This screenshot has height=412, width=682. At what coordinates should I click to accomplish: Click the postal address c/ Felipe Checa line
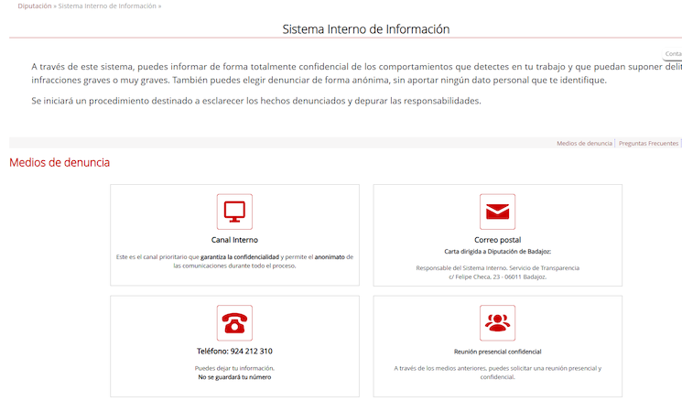pos(497,276)
